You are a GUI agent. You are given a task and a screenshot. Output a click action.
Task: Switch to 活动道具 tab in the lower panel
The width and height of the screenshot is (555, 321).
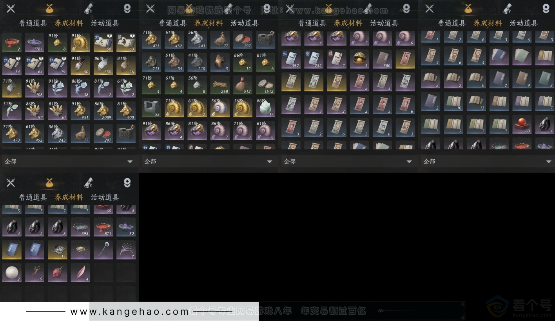click(x=105, y=197)
